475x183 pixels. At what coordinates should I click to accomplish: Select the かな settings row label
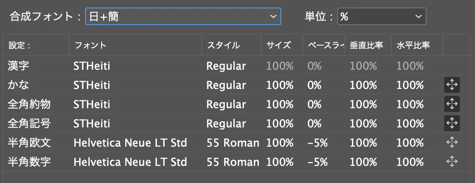tap(18, 85)
